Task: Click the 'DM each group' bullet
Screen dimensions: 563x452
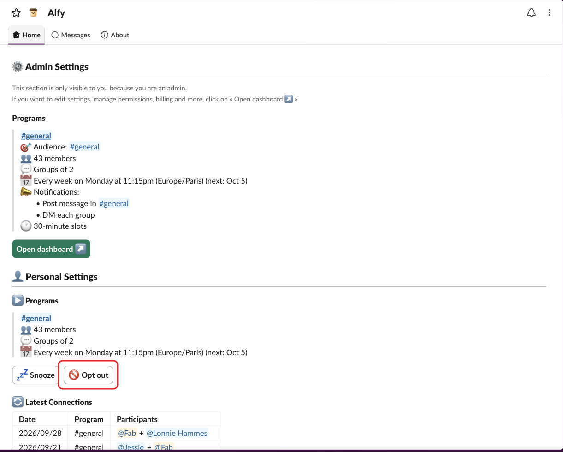Action: (x=68, y=215)
